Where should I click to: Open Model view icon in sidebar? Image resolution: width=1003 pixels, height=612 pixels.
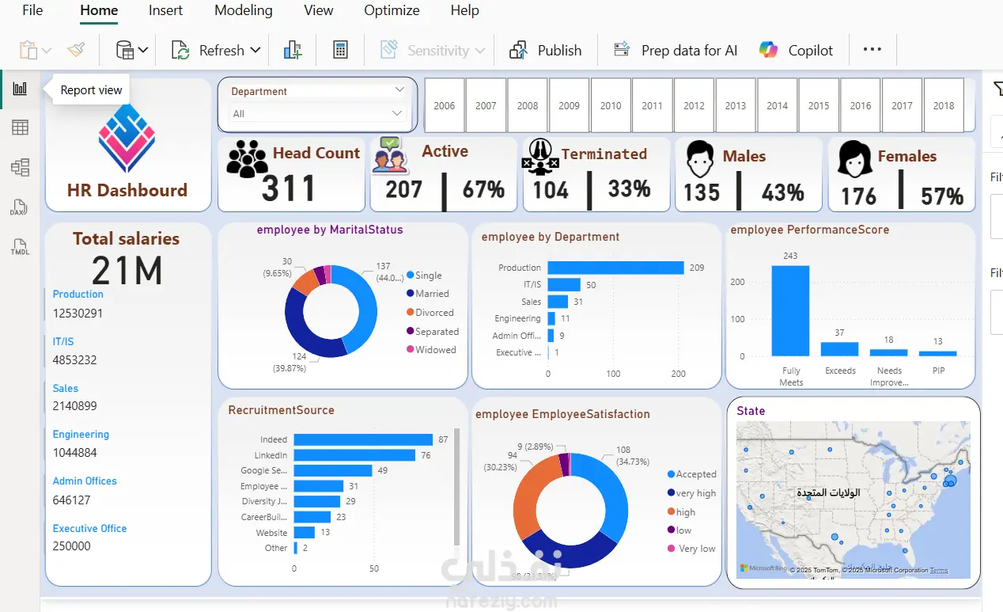point(20,167)
